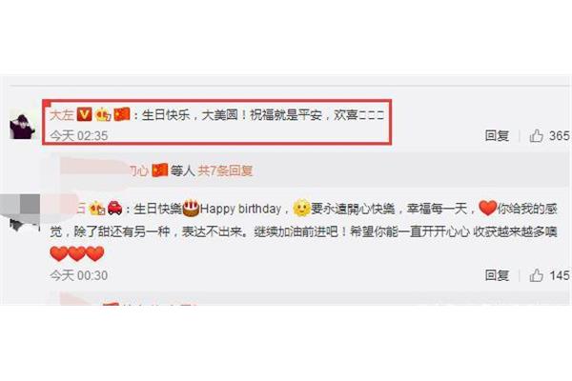572x381 pixels.
Task: Click the 今天 00:30 timestamp
Action: tap(79, 275)
